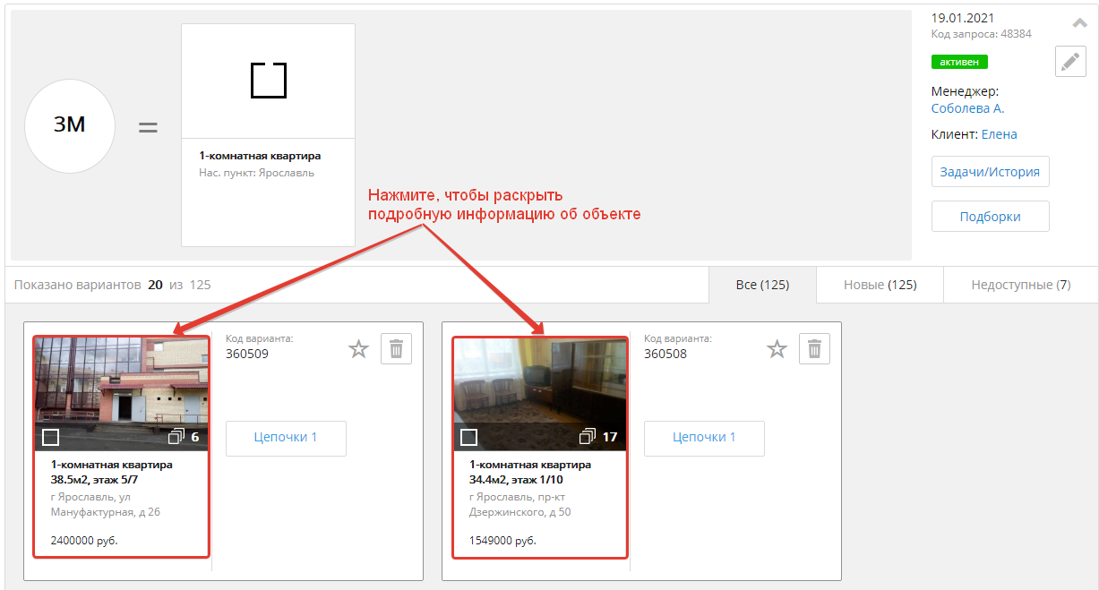Select checkbox on Дзержинского apartment photo
The width and height of the screenshot is (1099, 590).
469,437
